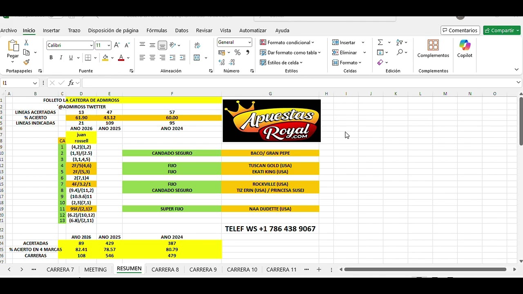
Task: Collapse the ribbon with the chevron
Action: coord(516,70)
